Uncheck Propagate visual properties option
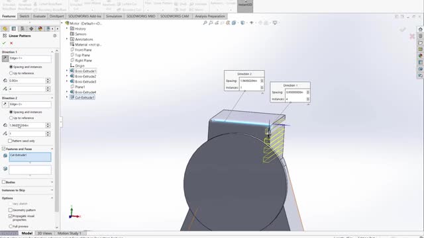424x238 pixels. click(11, 216)
